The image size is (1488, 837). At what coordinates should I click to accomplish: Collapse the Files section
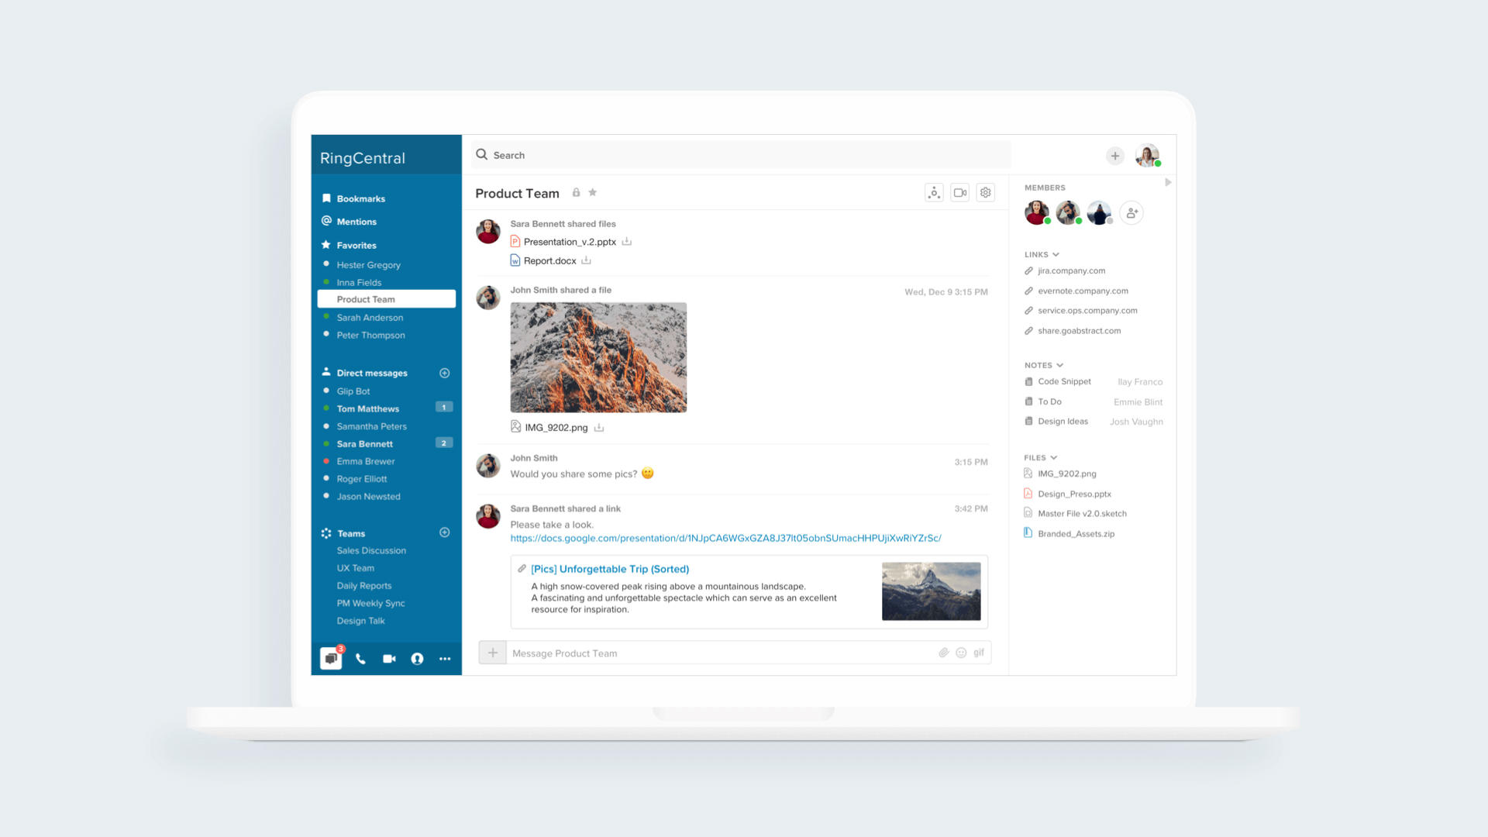tap(1053, 458)
